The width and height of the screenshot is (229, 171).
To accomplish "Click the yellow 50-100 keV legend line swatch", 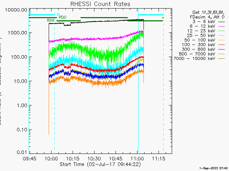I will click(221, 40).
